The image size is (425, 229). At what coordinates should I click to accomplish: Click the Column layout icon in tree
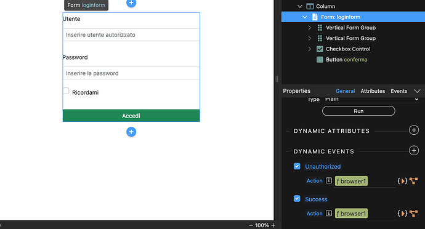pyautogui.click(x=310, y=6)
